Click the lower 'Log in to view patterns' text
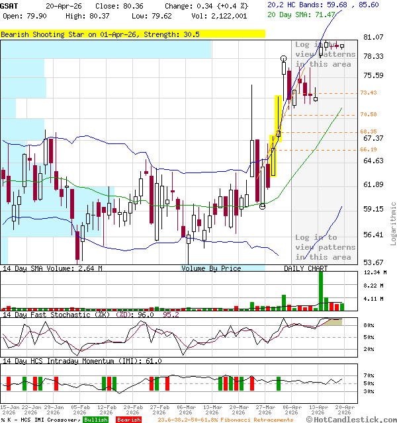397x423 pixels. [x=324, y=247]
